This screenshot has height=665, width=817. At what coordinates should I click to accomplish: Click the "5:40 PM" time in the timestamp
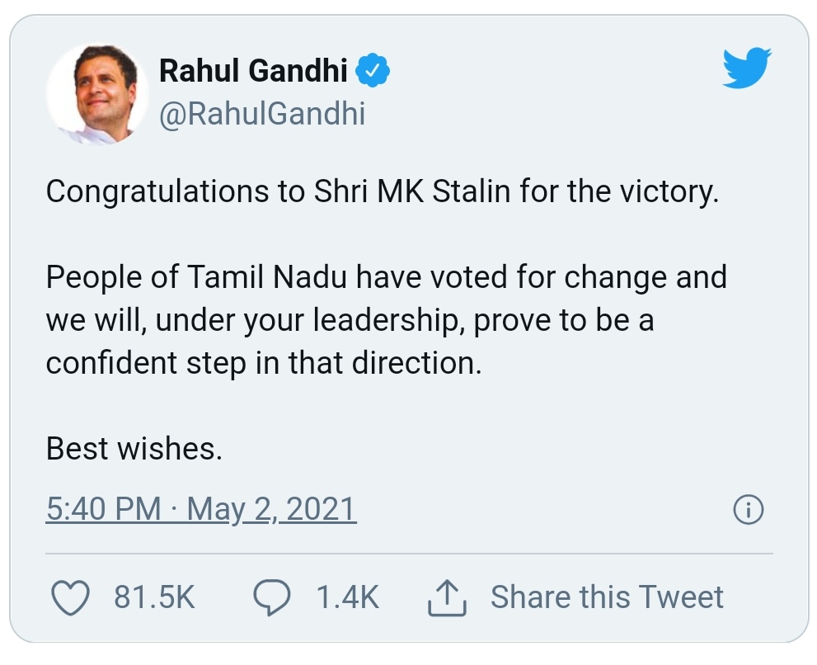(103, 509)
